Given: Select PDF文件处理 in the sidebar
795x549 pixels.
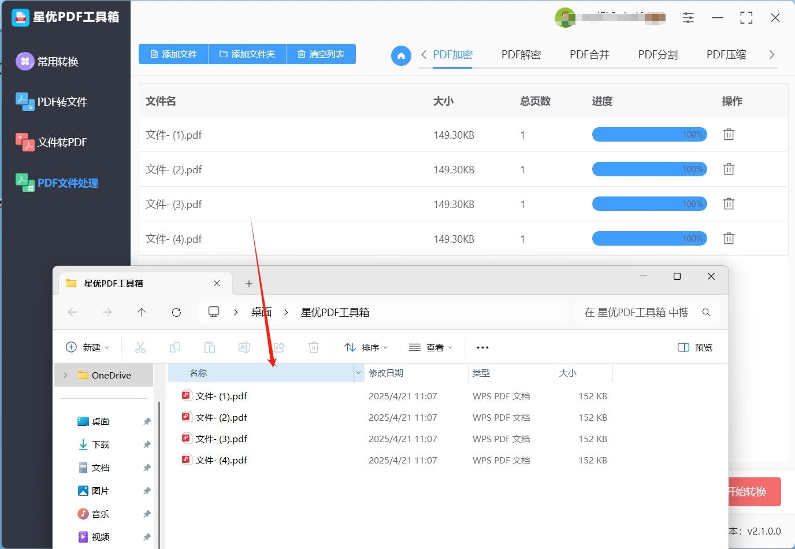Looking at the screenshot, I should point(57,183).
